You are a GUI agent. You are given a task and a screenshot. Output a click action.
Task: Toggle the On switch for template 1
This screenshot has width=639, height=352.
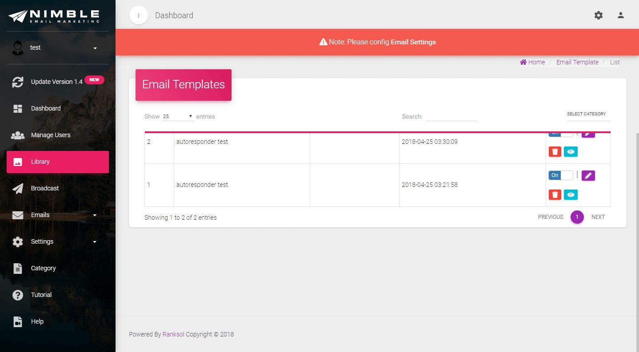coord(561,175)
